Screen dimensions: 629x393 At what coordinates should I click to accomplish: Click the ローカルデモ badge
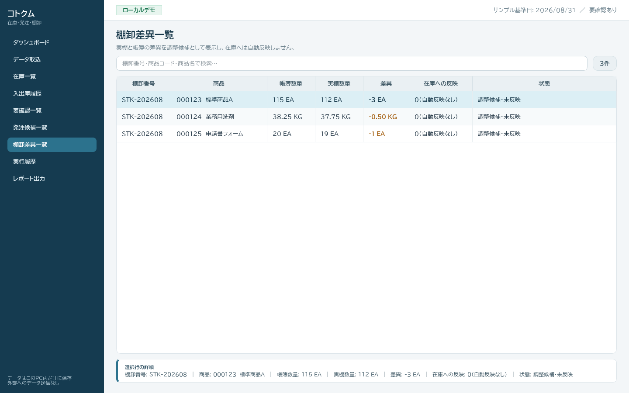pyautogui.click(x=139, y=10)
